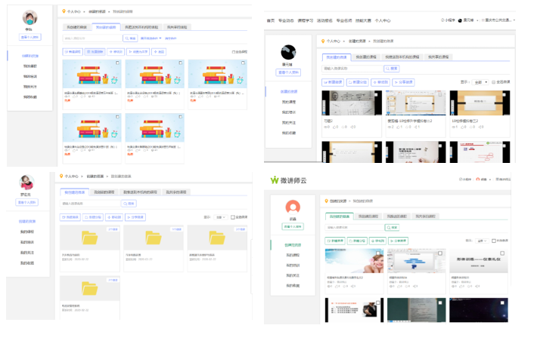Image resolution: width=534 pixels, height=350 pixels.
Task: Tick 全选资源 in the globe-avatar panel
Action: [x=493, y=82]
